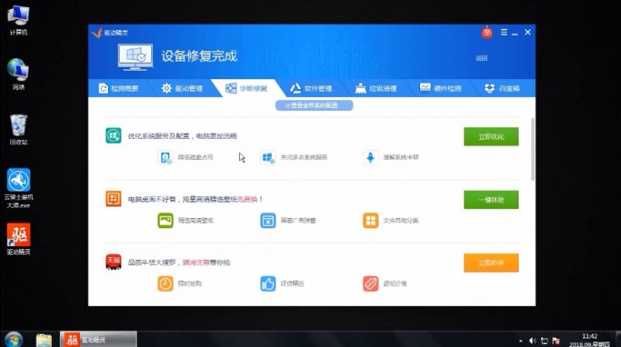The width and height of the screenshot is (621, 347).
Task: Click the vertical scrollbar in 驱动精灵 window
Action: click(x=533, y=149)
